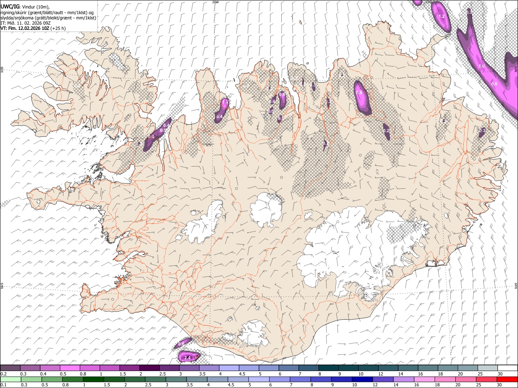
Task: Click the bright red 30 rain legend swatch
Action: pyautogui.click(x=507, y=379)
